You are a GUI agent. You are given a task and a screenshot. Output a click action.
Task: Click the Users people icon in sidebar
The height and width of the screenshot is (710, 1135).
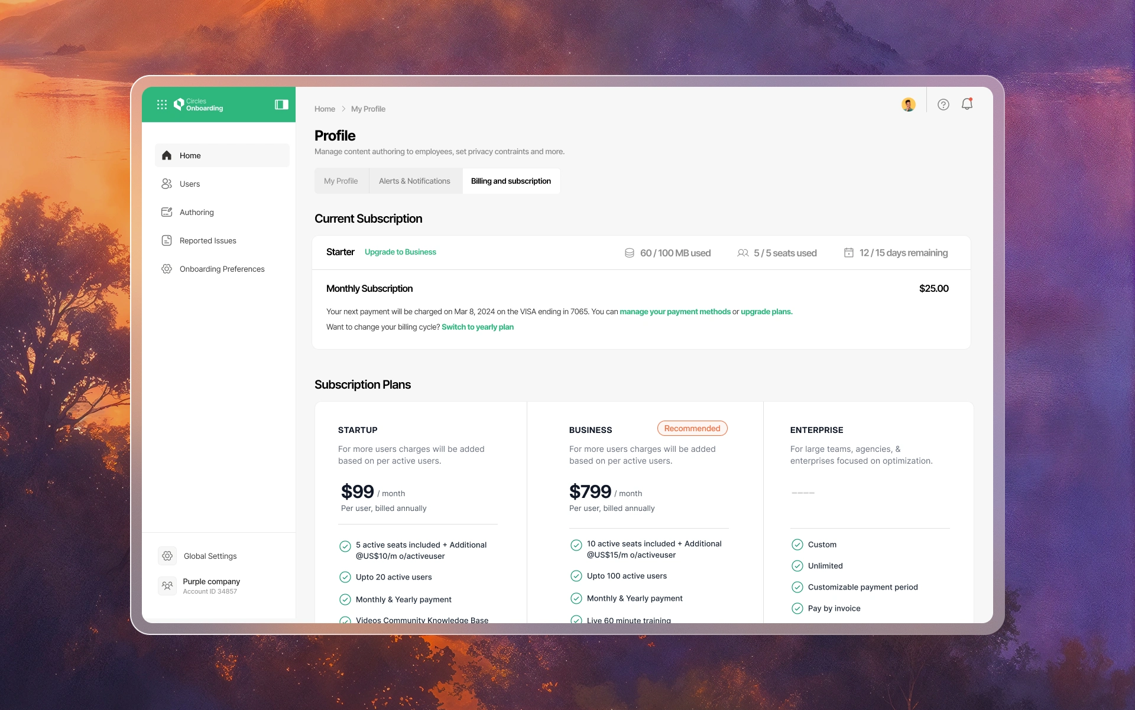coord(167,184)
